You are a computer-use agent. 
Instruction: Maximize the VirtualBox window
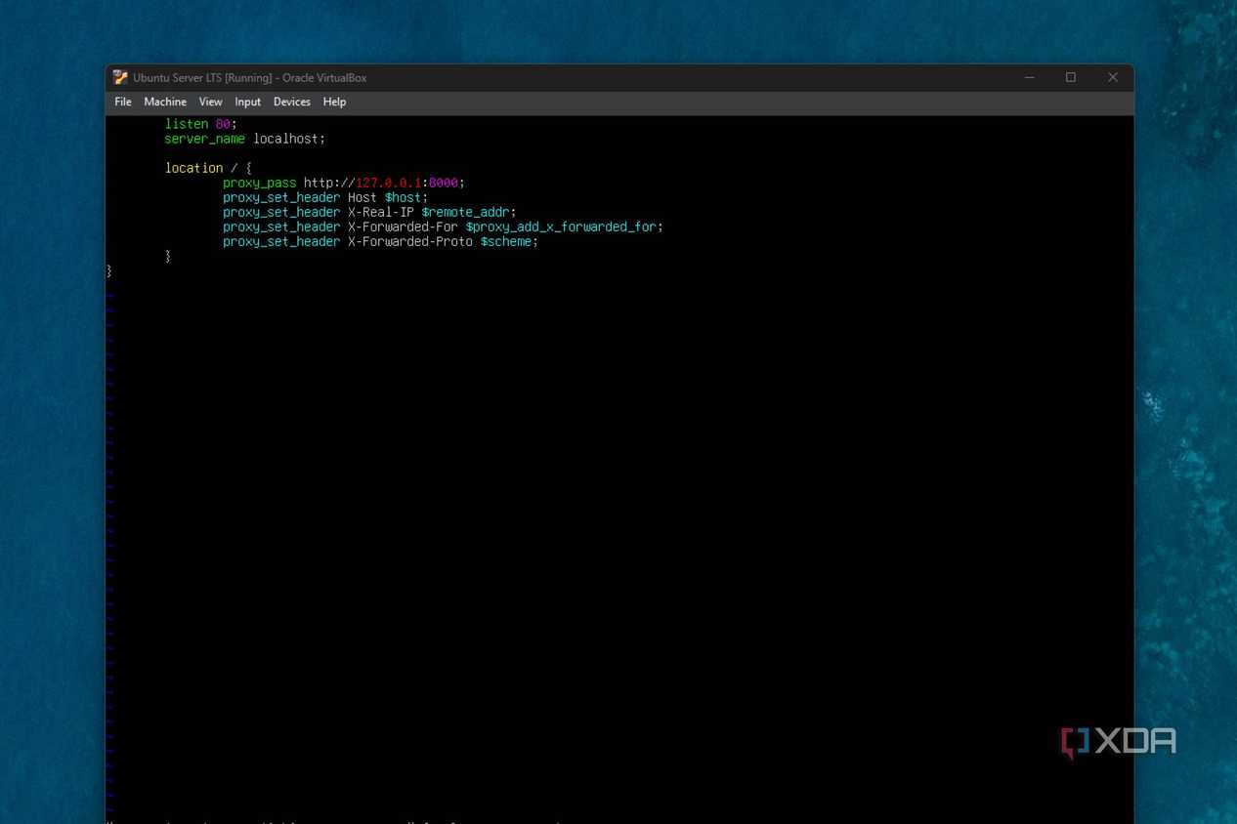(1071, 77)
